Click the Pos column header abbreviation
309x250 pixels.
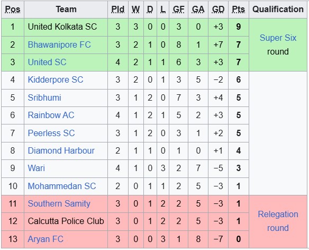point(13,10)
